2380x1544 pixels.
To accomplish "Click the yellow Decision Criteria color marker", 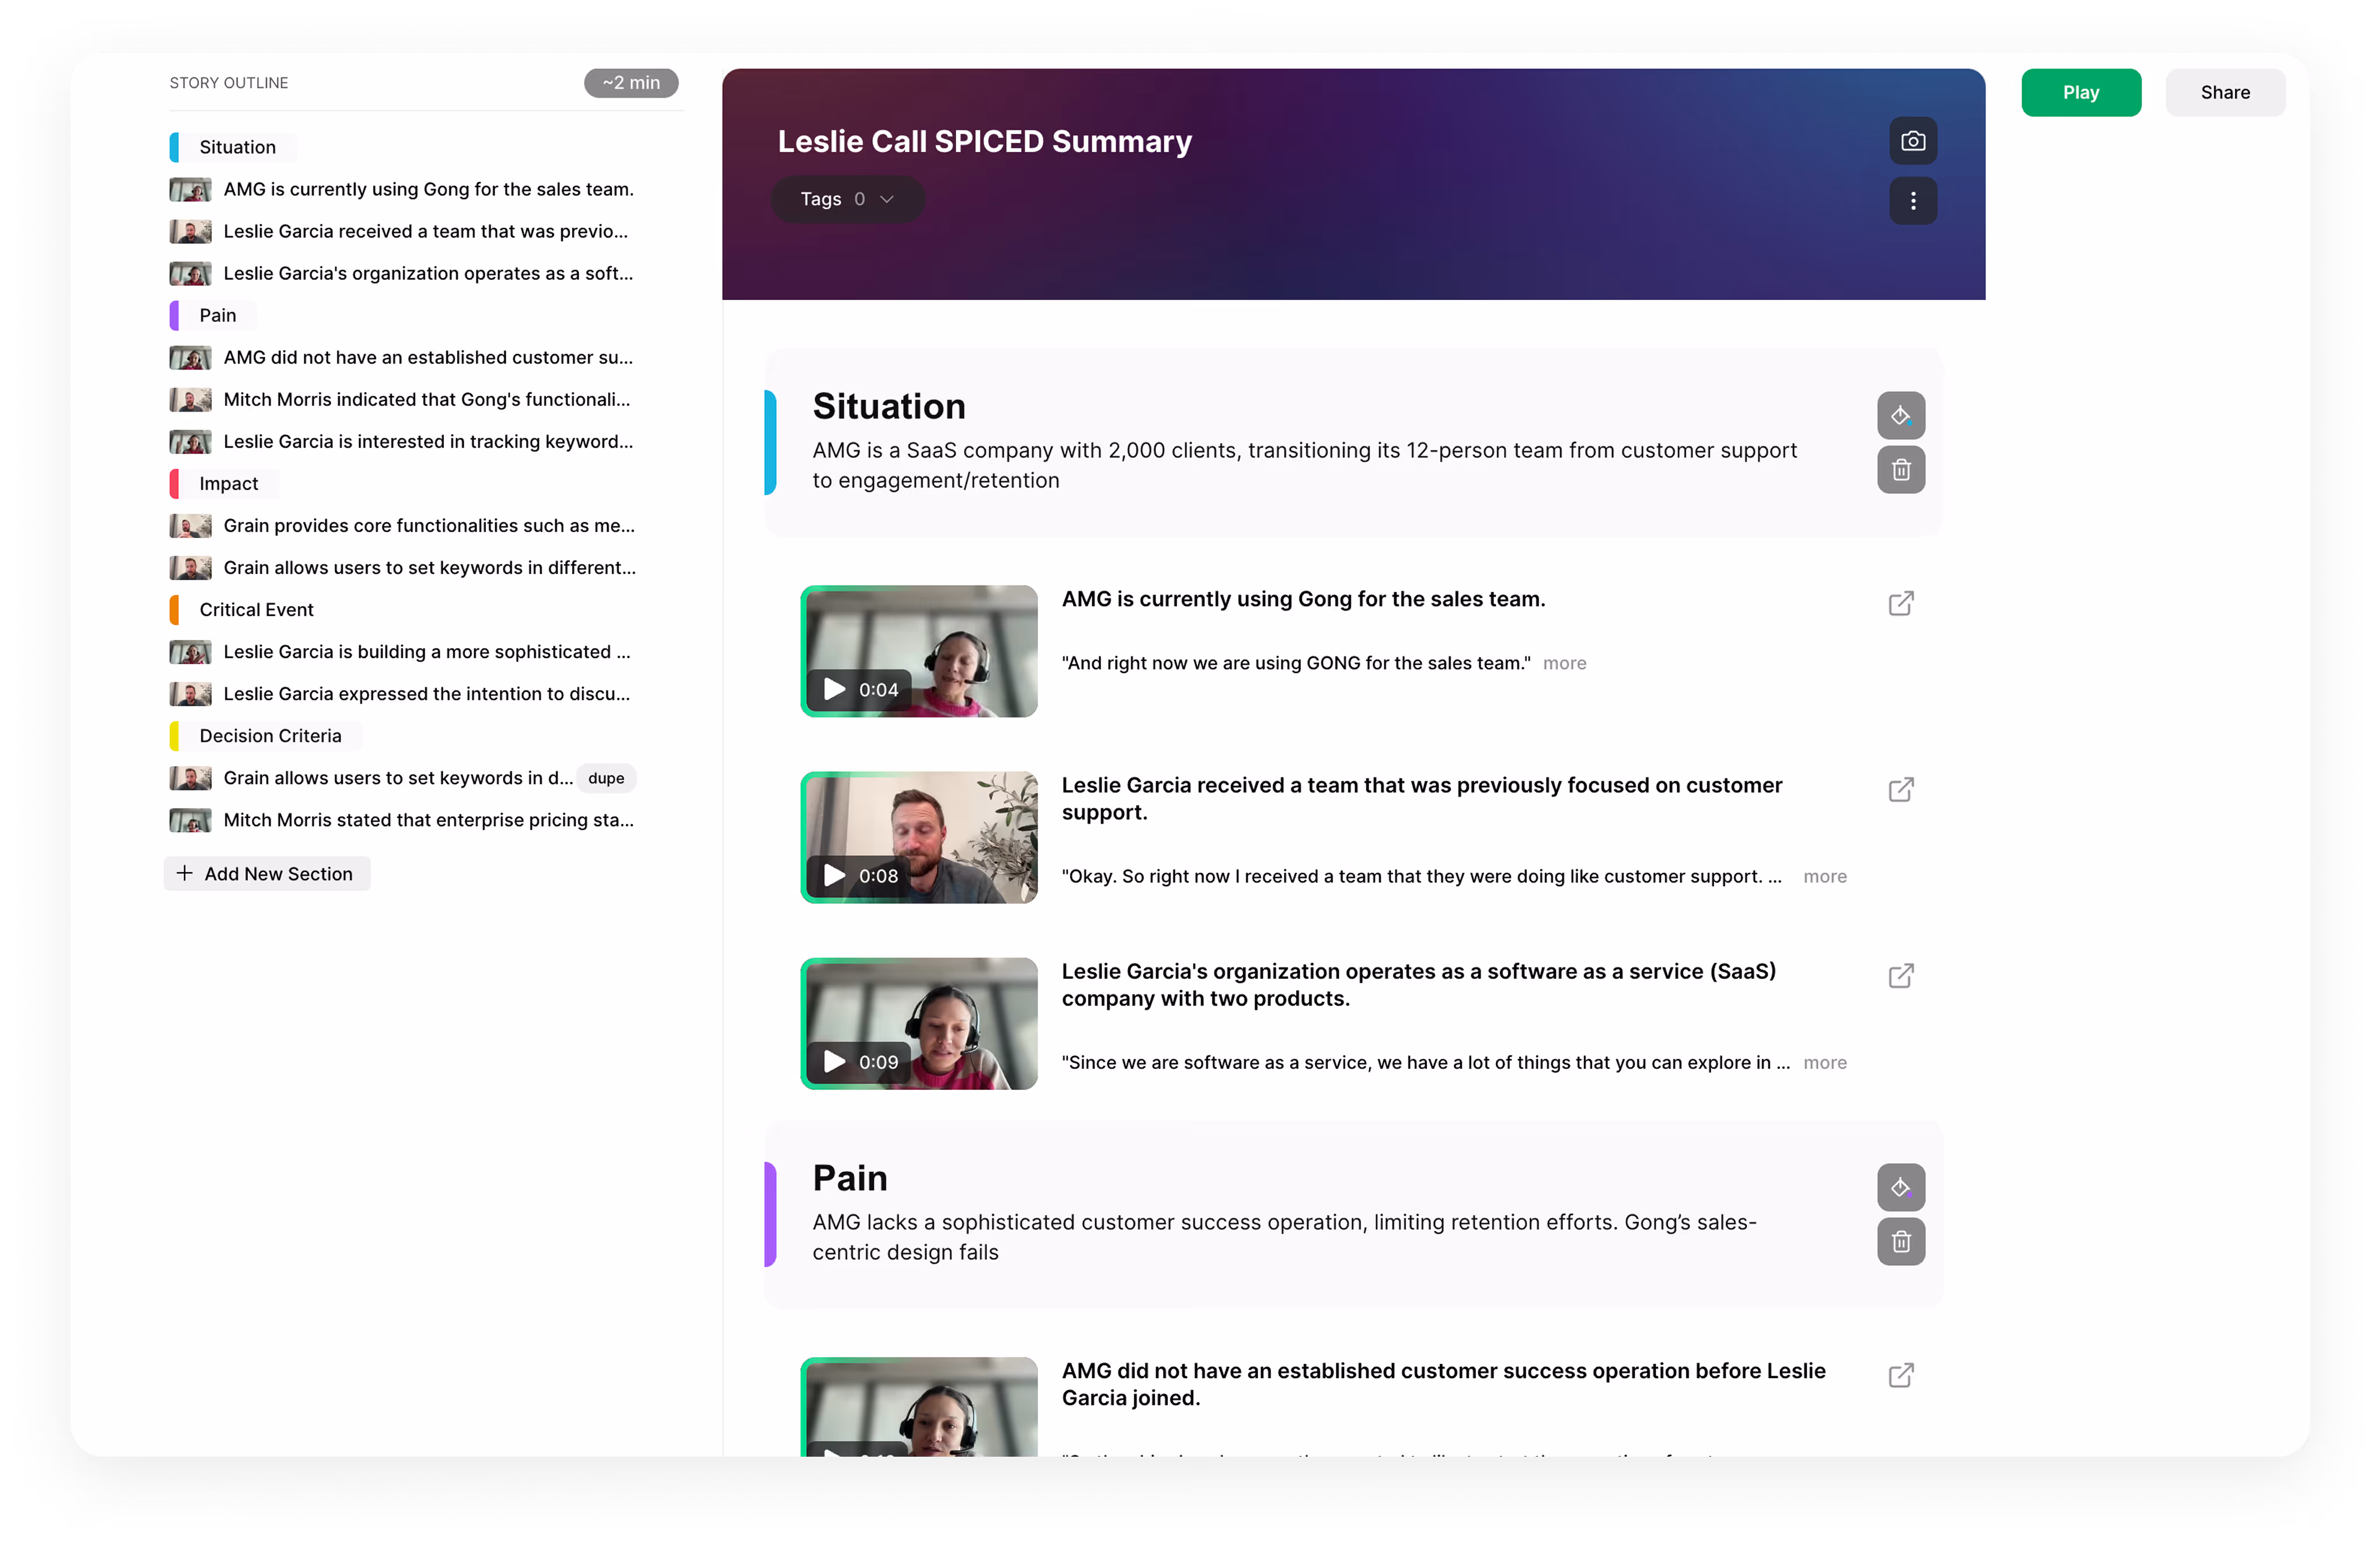I will coord(174,735).
